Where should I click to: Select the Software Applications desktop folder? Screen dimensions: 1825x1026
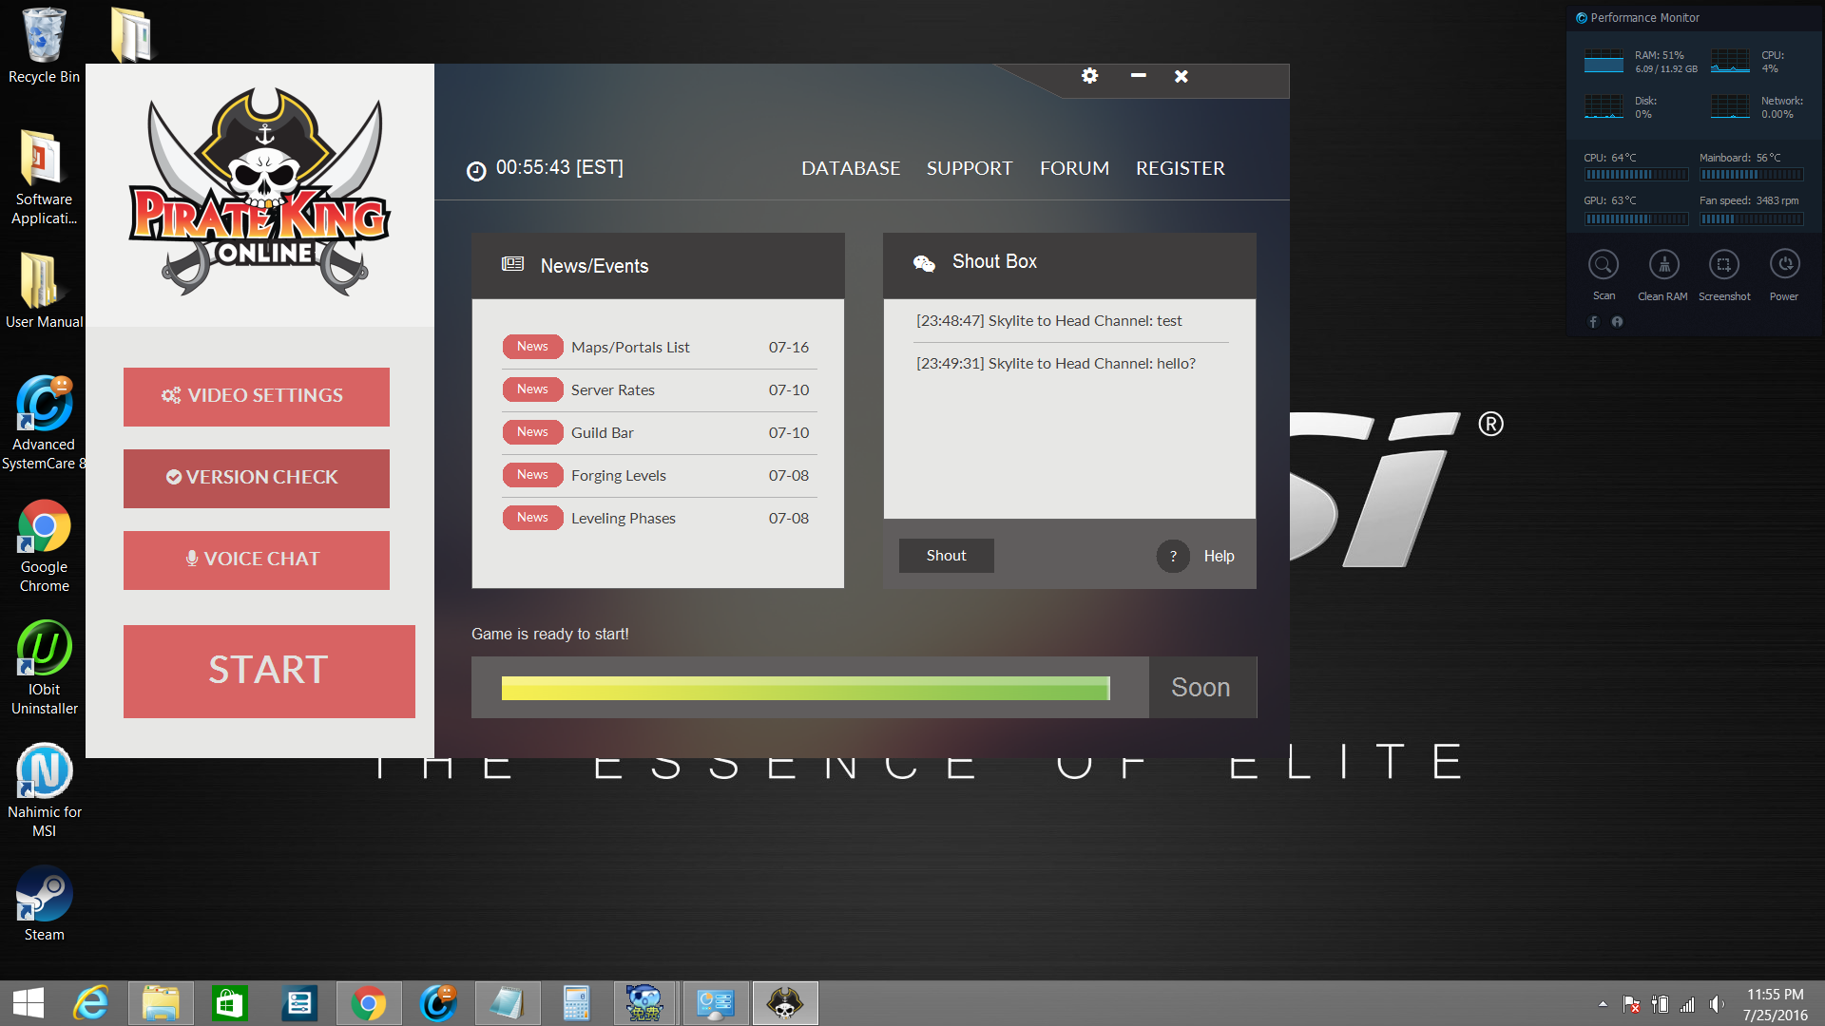coord(44,178)
